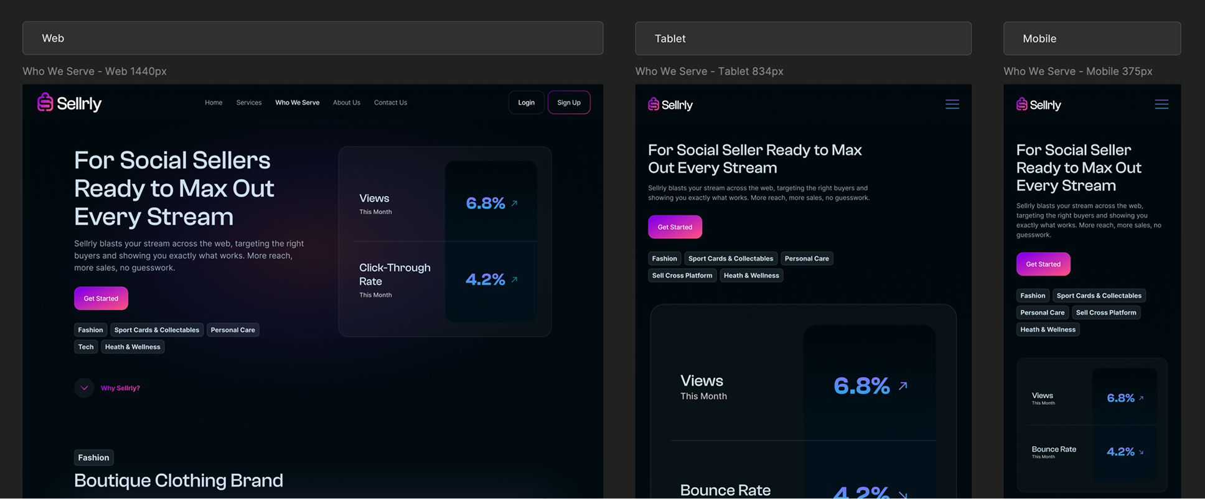The width and height of the screenshot is (1205, 499).
Task: Click the 6.8% value in Mobile card
Action: coord(1120,398)
